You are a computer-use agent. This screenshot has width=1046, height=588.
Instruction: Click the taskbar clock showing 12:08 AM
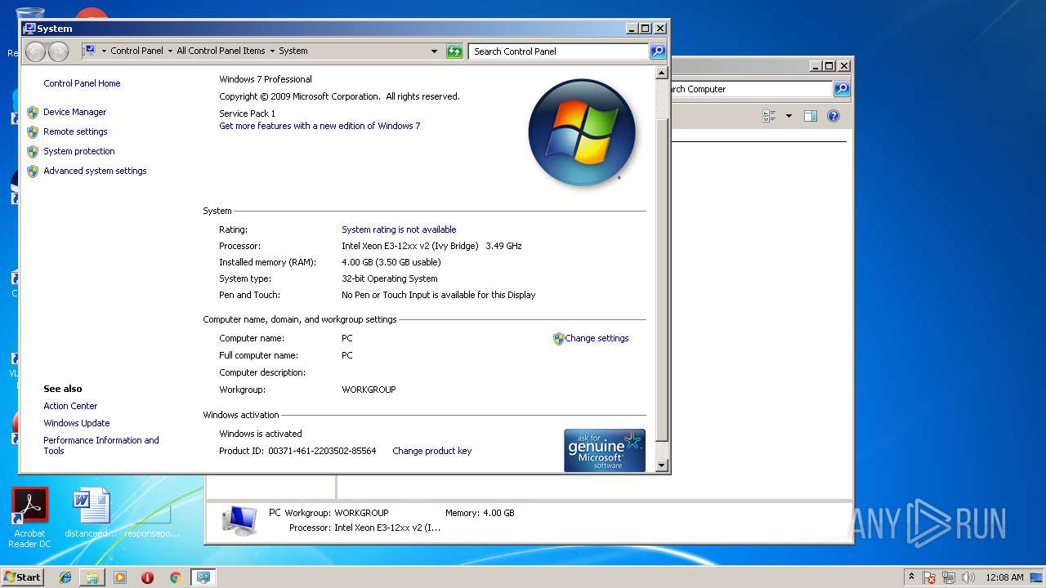(x=1004, y=577)
